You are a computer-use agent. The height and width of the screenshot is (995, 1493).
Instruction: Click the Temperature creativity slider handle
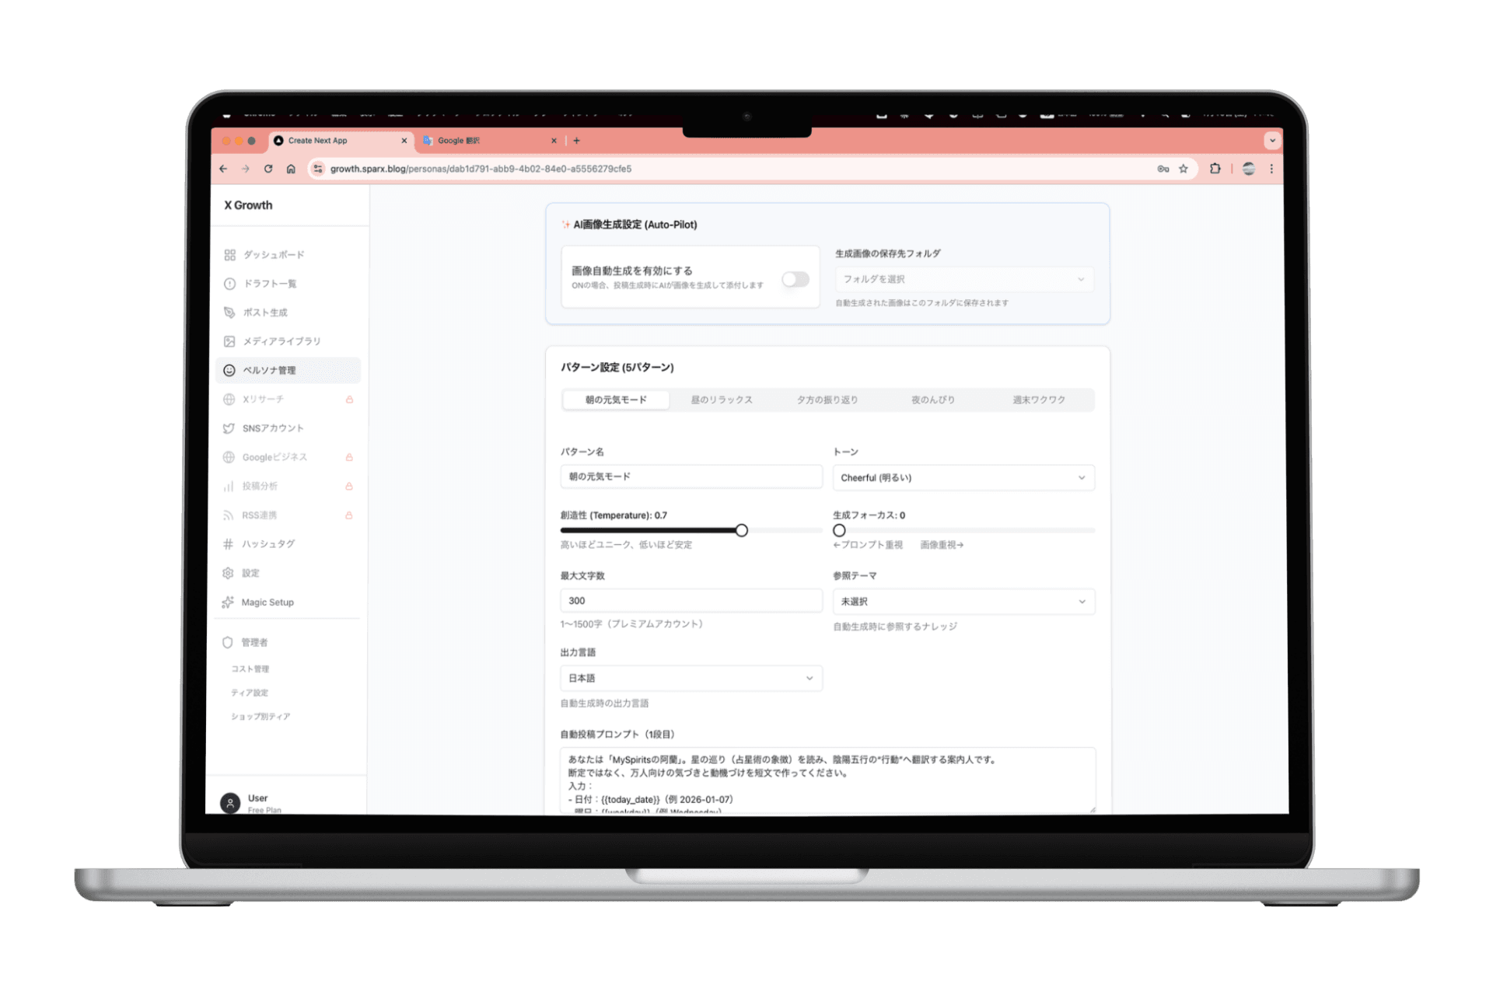(x=742, y=530)
